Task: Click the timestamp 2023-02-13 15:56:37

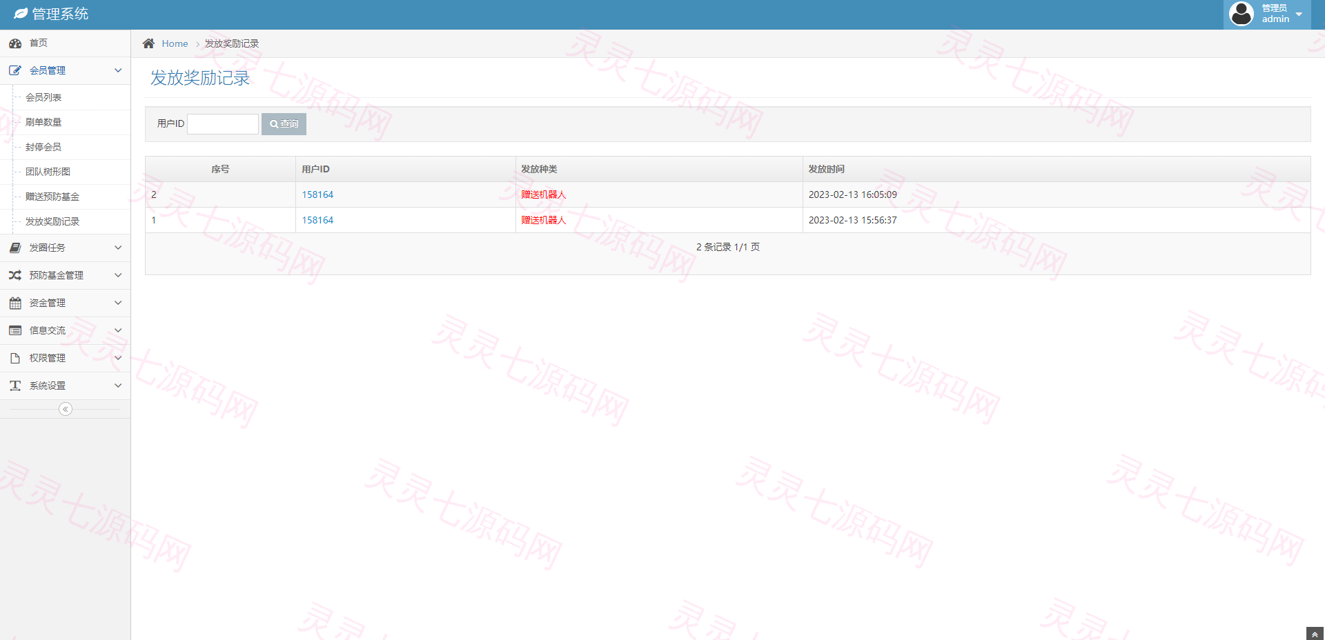Action: [x=853, y=220]
